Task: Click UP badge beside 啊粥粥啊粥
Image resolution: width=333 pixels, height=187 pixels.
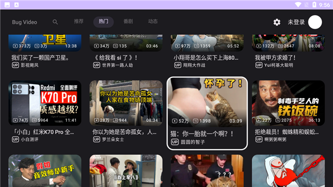Action: click(x=259, y=140)
